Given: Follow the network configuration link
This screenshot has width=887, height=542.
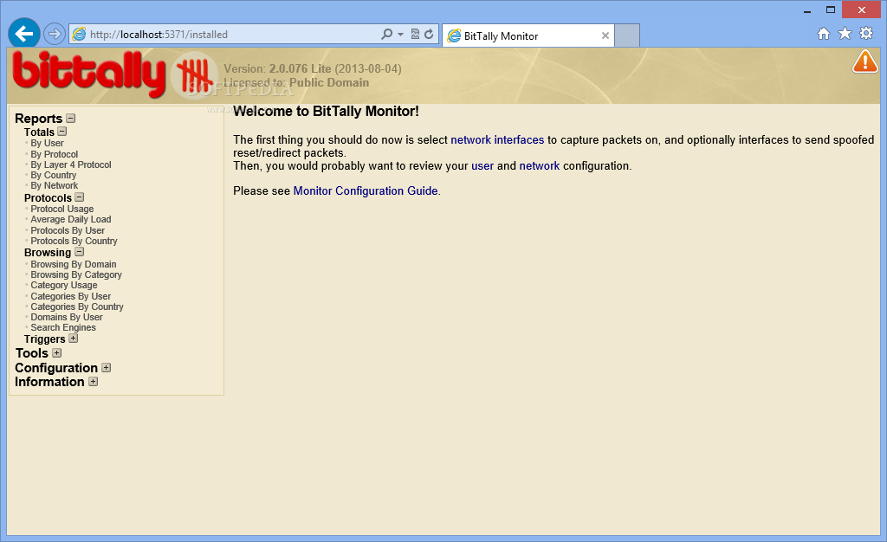Looking at the screenshot, I should pyautogui.click(x=540, y=165).
